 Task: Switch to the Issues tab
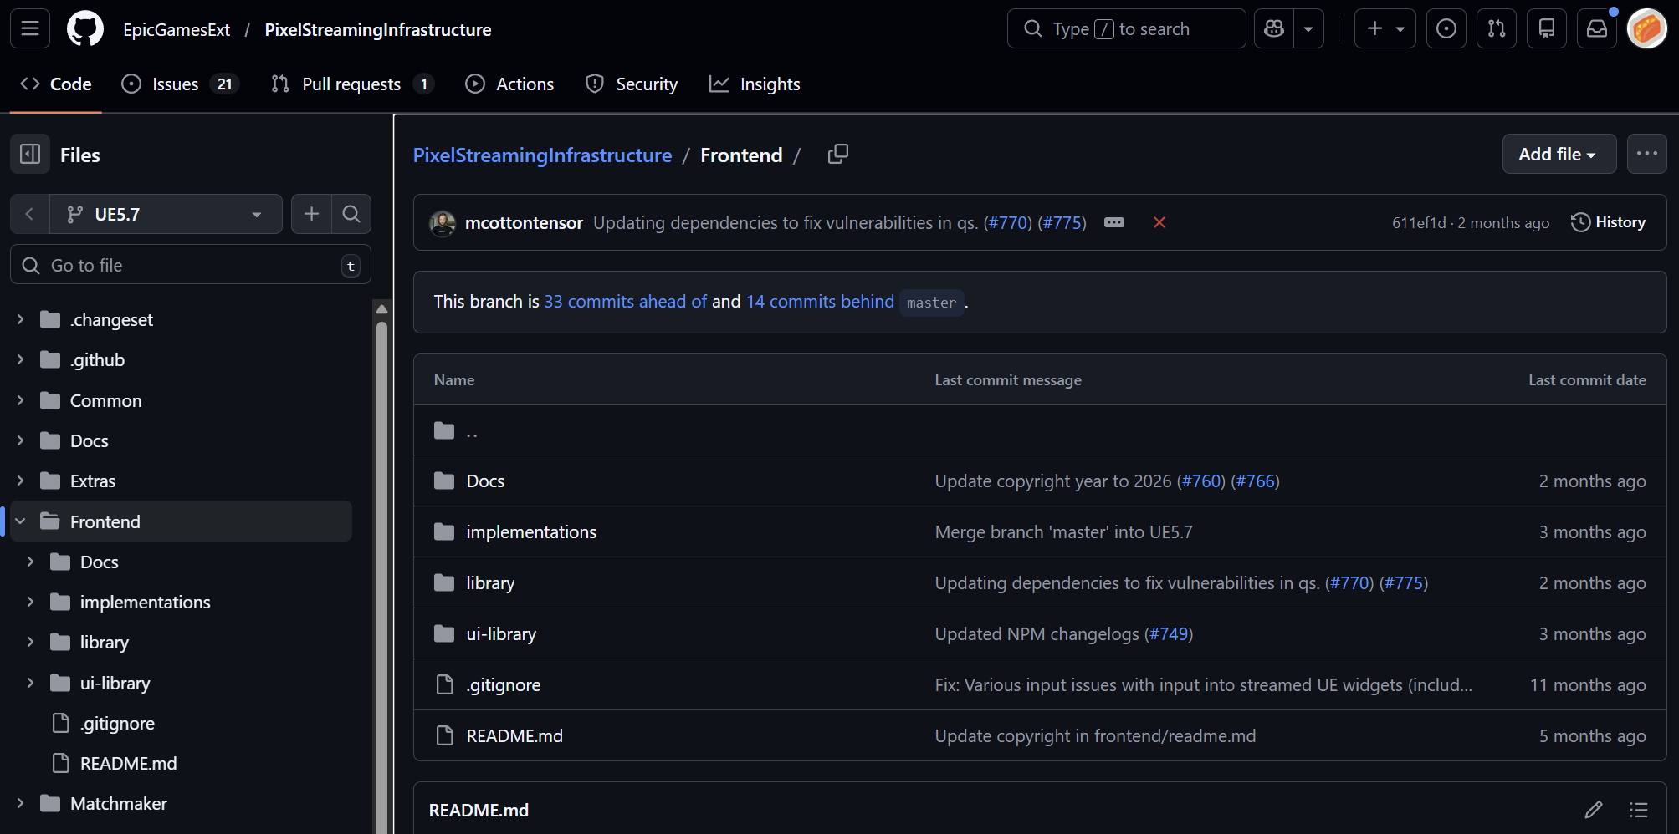pyautogui.click(x=180, y=84)
